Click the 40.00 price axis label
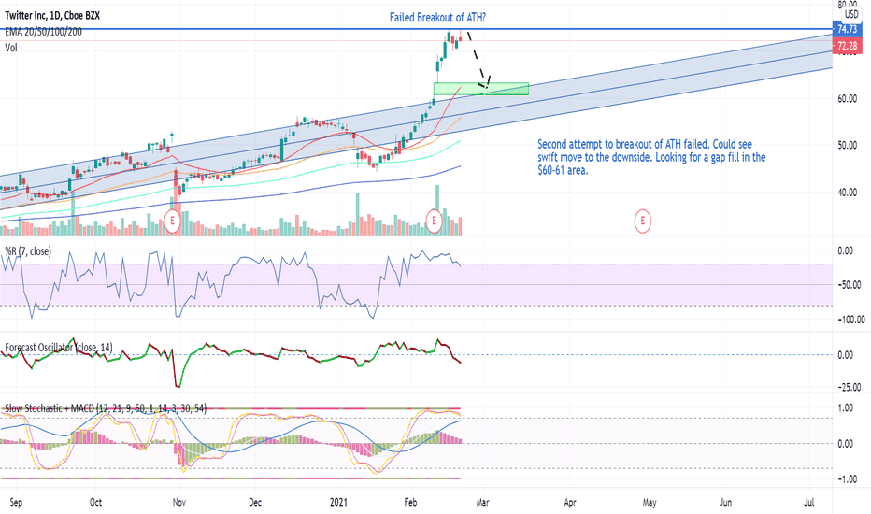Image resolution: width=871 pixels, height=514 pixels. 847,193
